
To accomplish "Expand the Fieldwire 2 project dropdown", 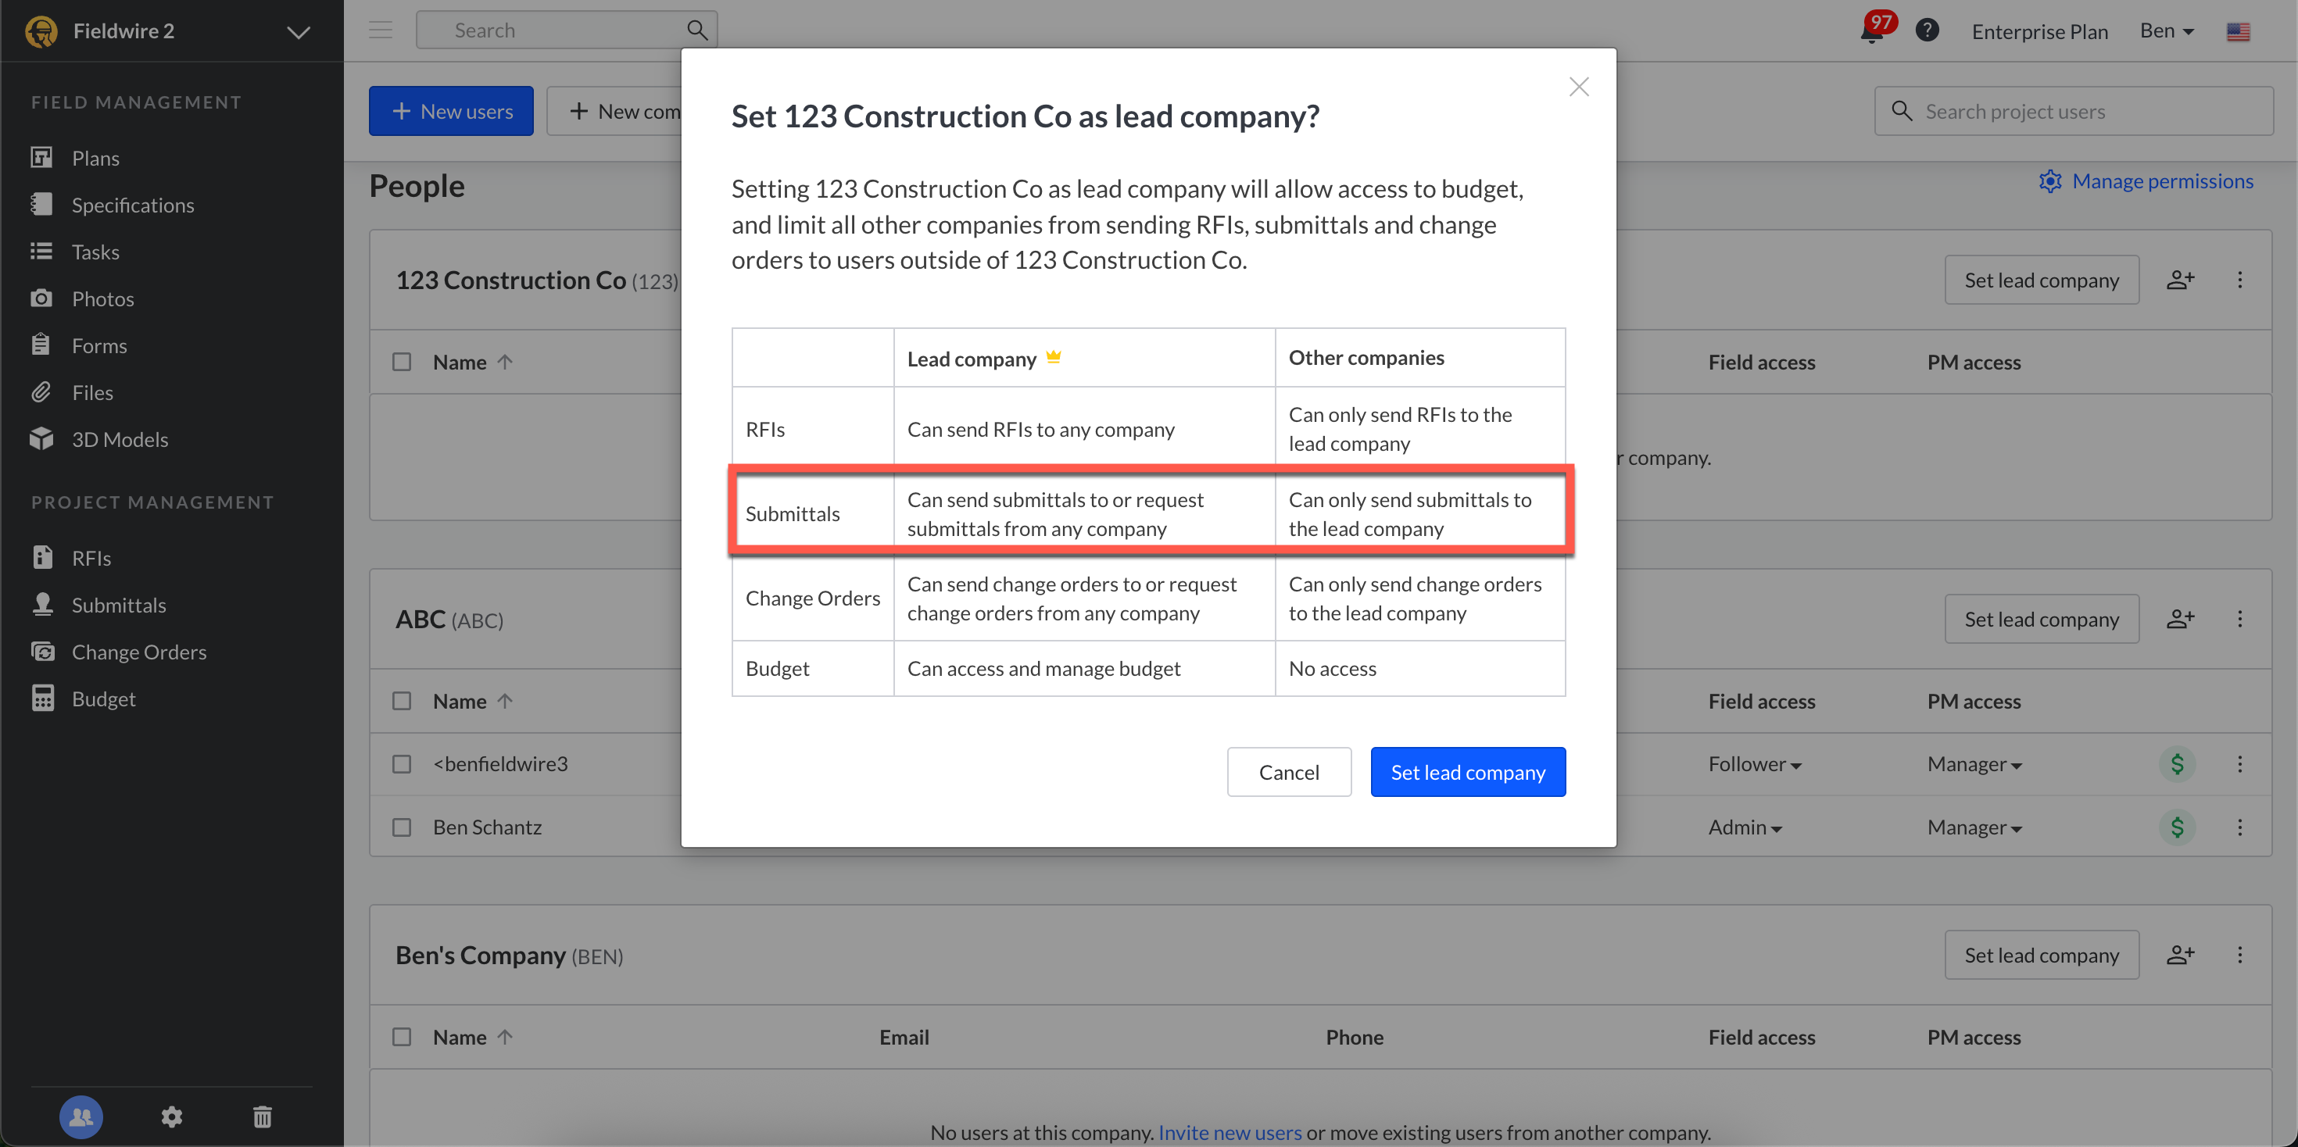I will (298, 32).
